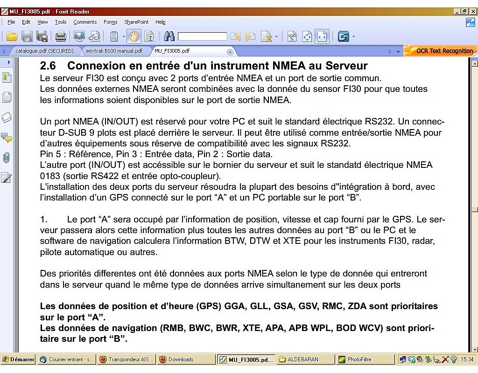The width and height of the screenshot is (478, 373).
Task: Switch to em-trak B100 manual.pdf tab
Action: tap(114, 51)
